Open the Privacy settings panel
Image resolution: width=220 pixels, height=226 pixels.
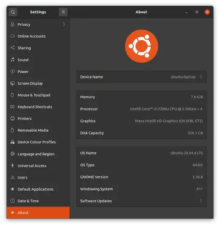click(x=38, y=25)
